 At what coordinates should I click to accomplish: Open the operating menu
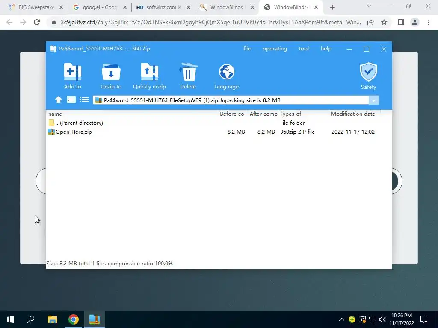tap(275, 49)
